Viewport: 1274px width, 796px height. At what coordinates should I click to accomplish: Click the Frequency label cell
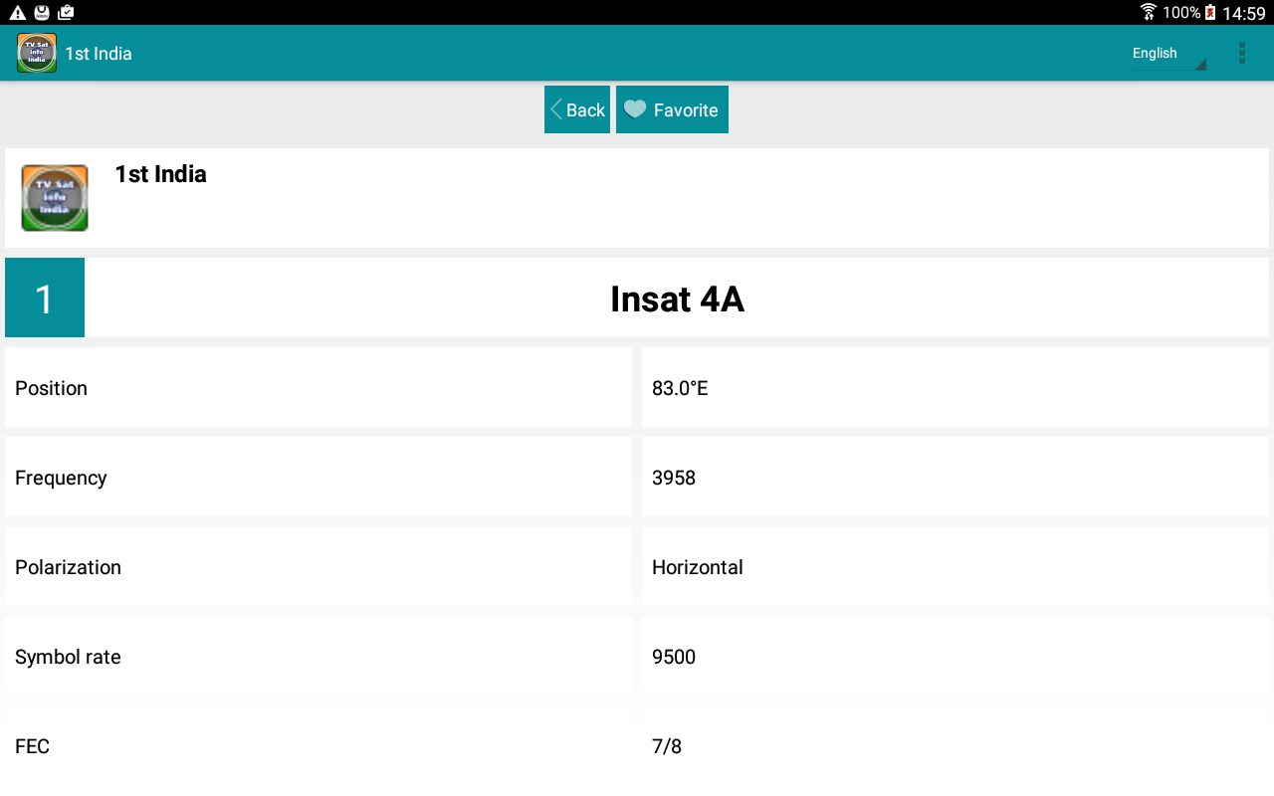(318, 477)
